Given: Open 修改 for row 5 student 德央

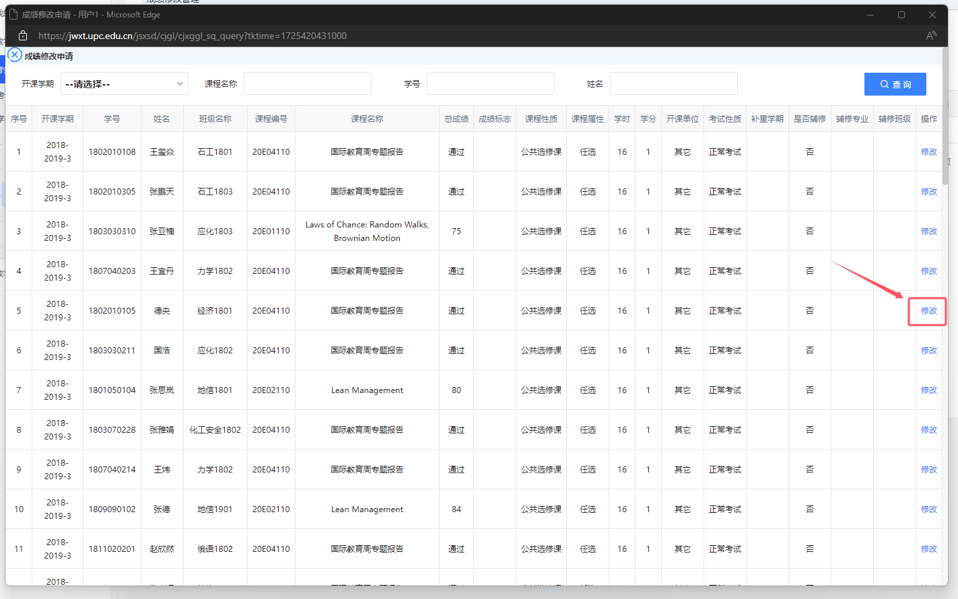Looking at the screenshot, I should click(x=928, y=311).
